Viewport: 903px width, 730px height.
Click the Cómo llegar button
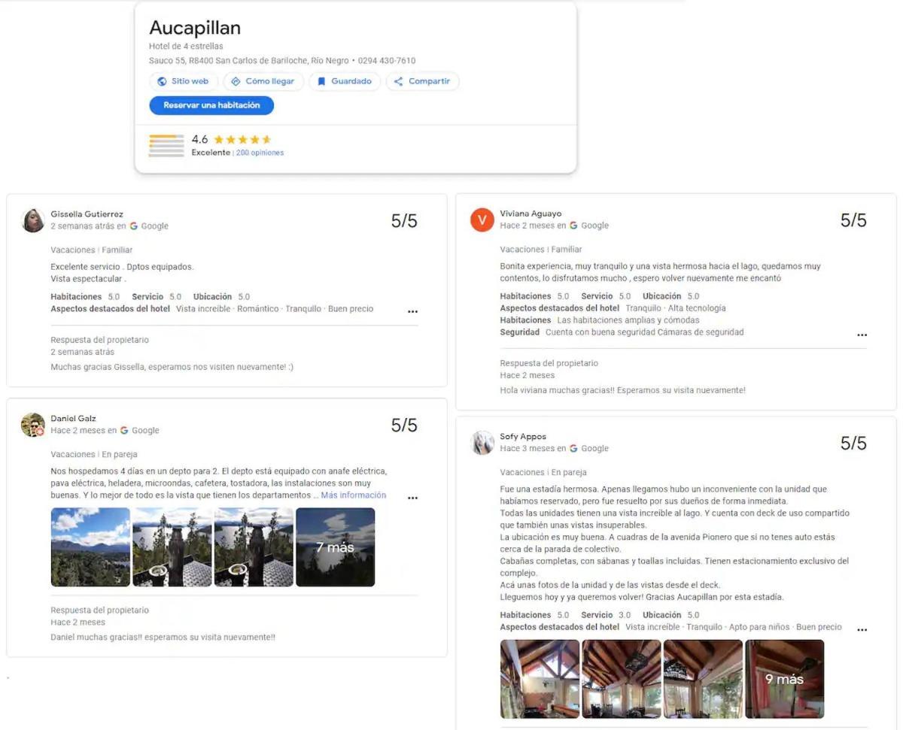coord(263,82)
